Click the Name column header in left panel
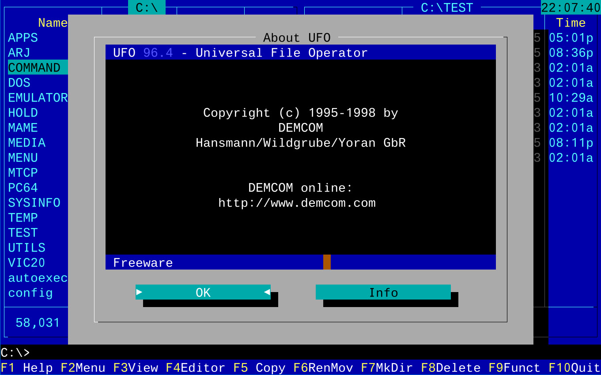This screenshot has height=375, width=601. click(53, 22)
